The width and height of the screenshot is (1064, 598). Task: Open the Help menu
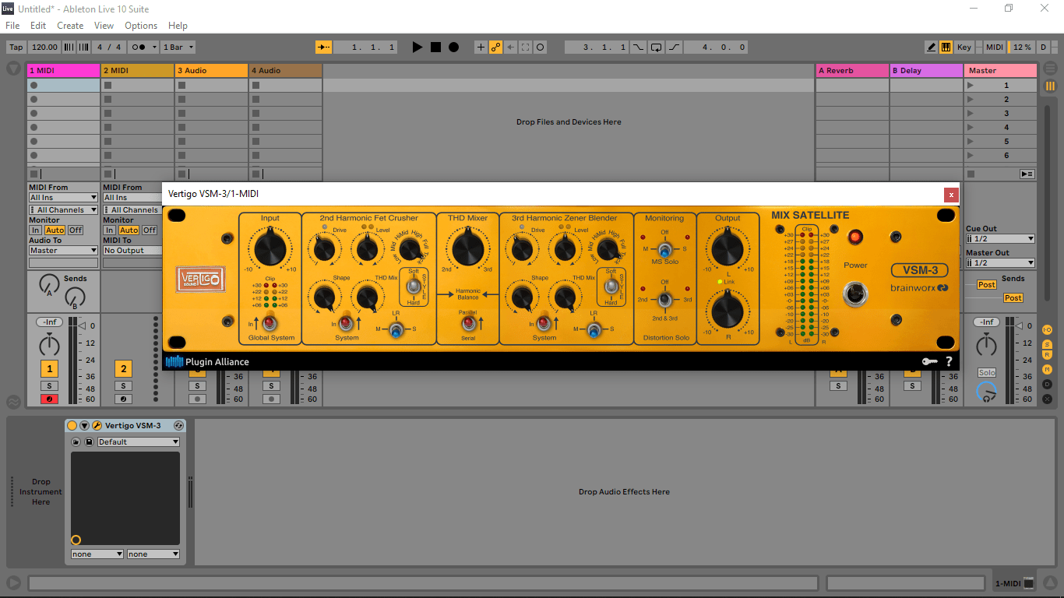pos(178,26)
